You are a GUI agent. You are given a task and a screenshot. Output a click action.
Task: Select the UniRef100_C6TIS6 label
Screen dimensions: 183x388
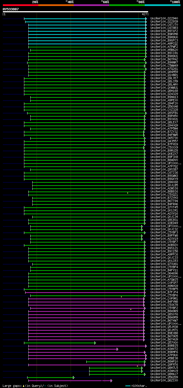tap(164, 173)
